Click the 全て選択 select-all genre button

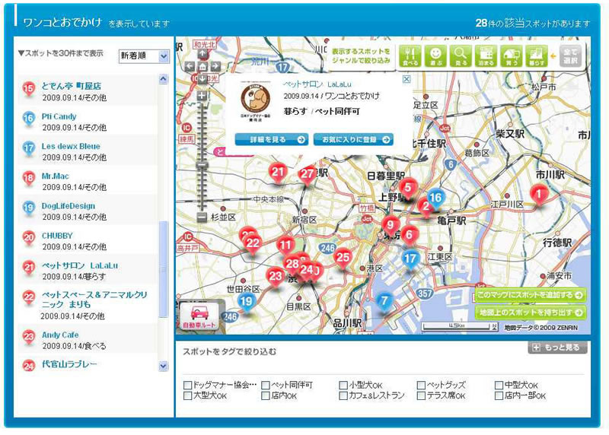[570, 56]
